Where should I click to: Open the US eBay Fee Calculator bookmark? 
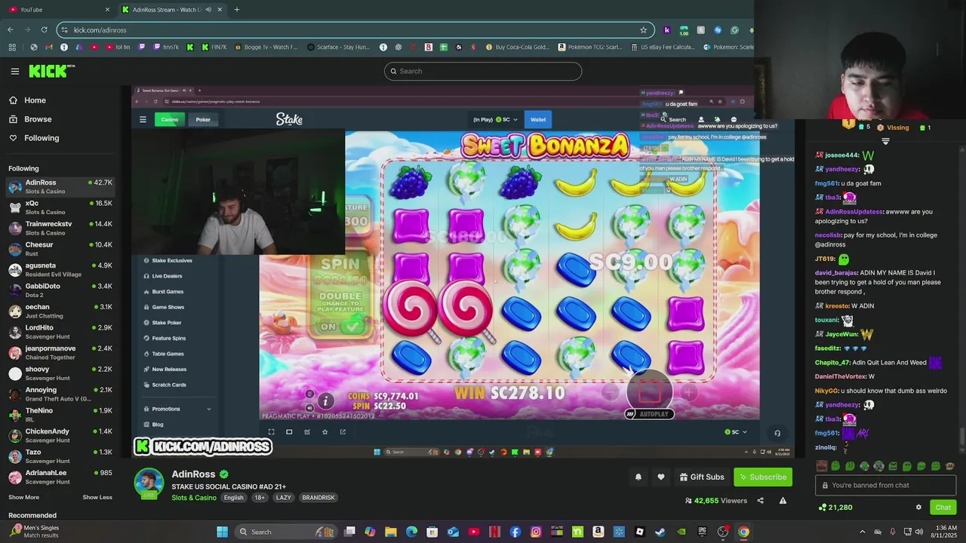pos(663,47)
